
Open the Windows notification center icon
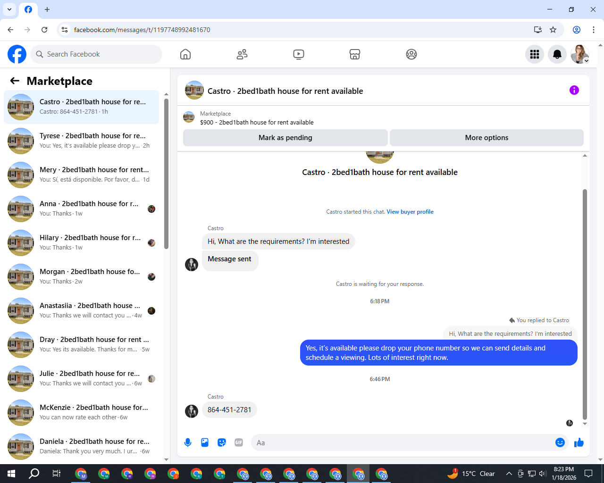[588, 474]
